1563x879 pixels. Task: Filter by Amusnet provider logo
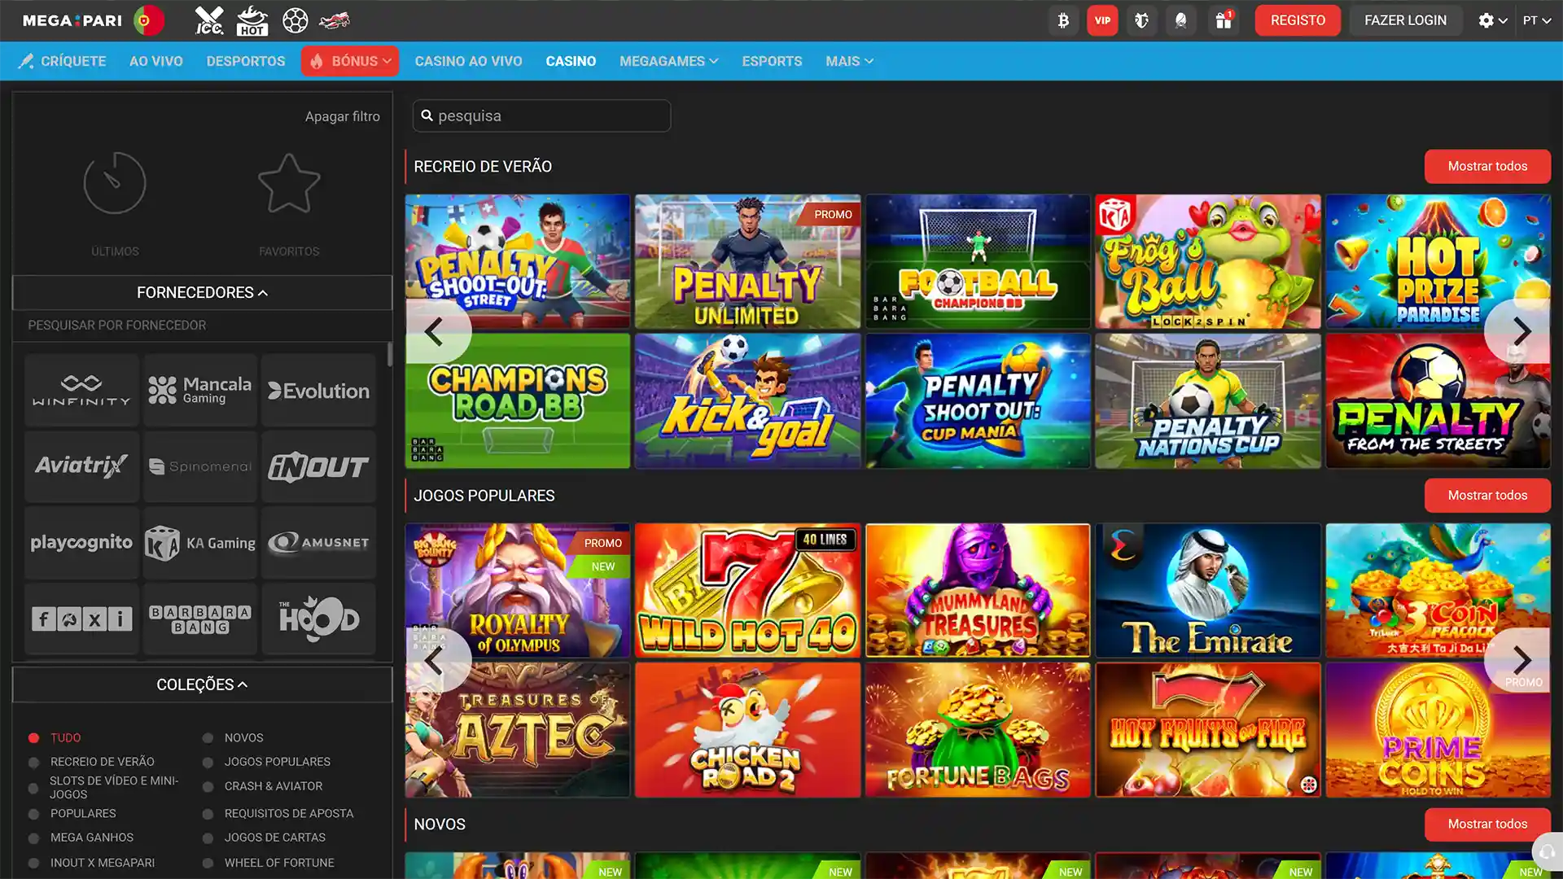319,543
